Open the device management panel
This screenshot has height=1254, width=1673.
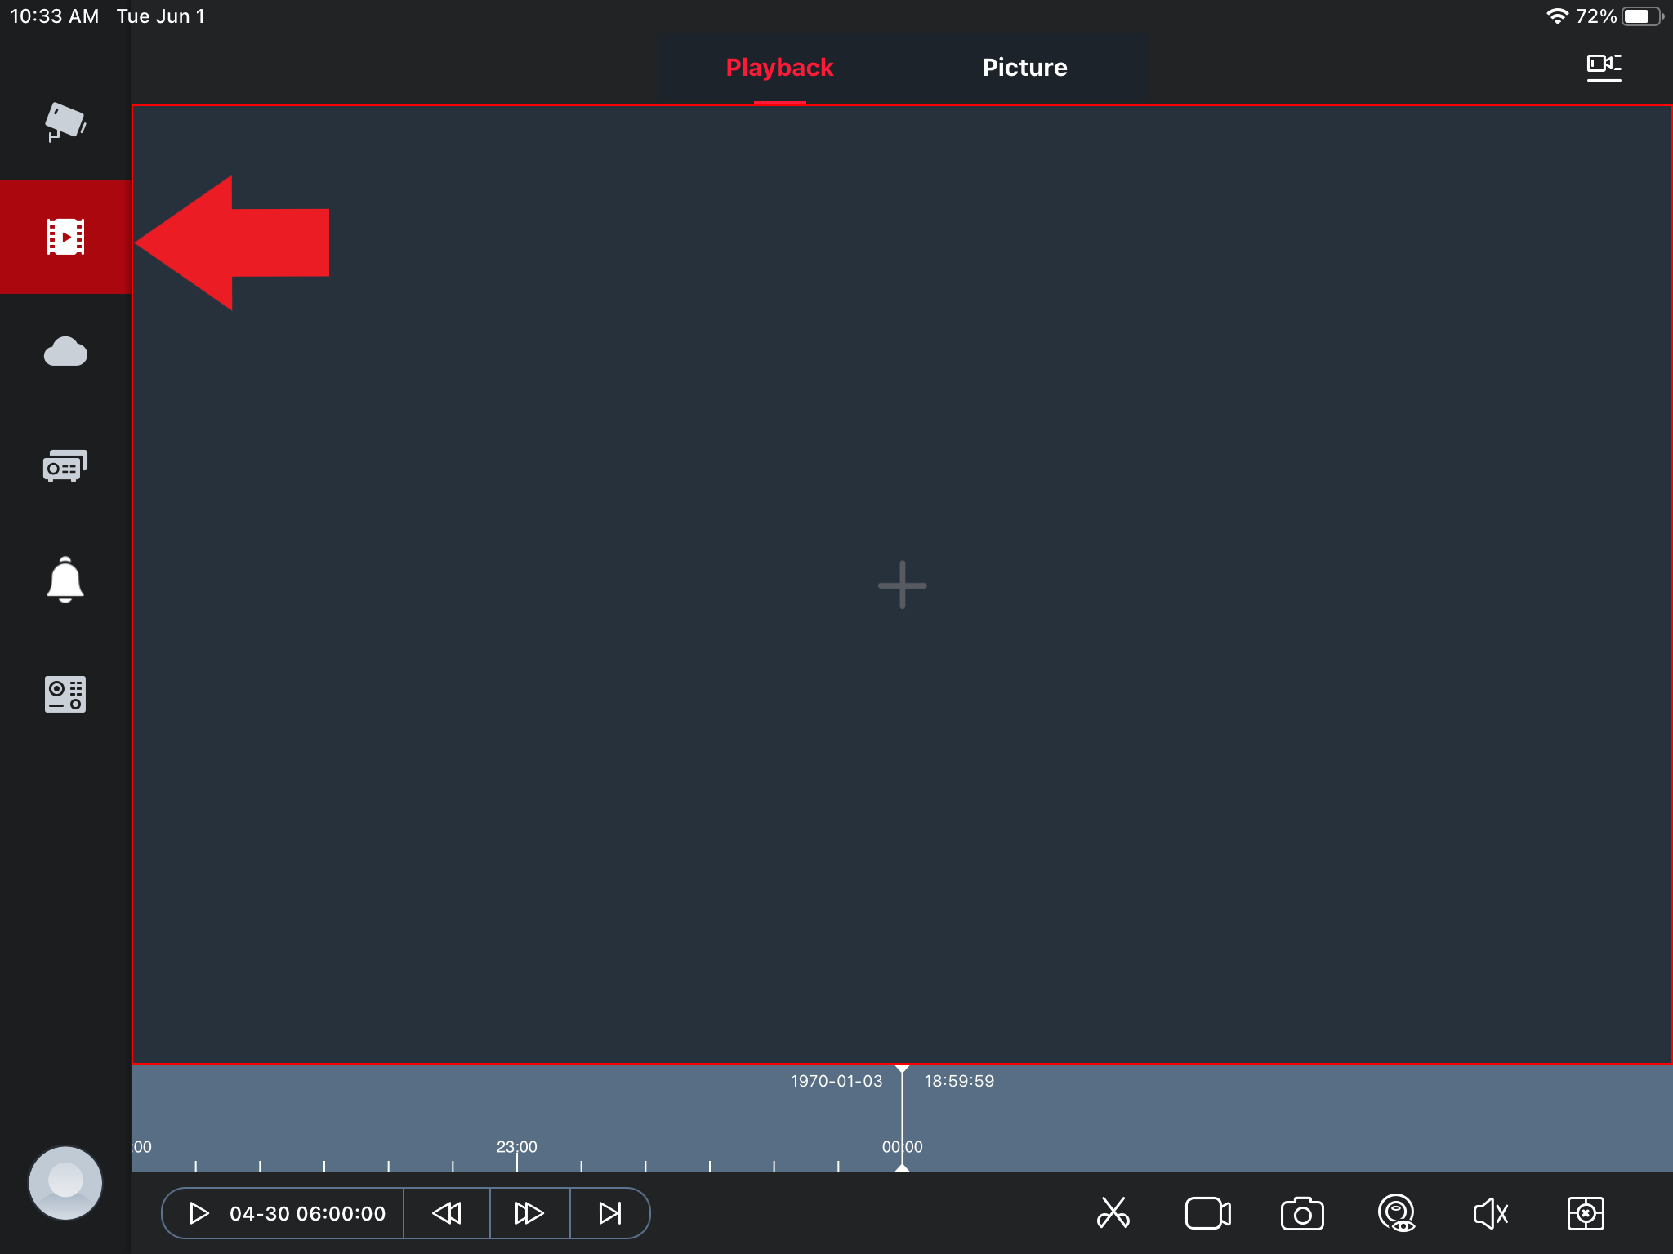coord(65,465)
